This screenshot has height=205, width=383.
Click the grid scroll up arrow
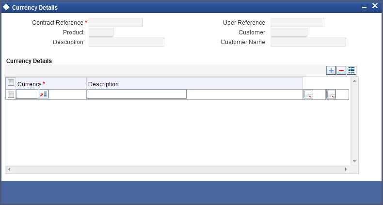pos(354,81)
